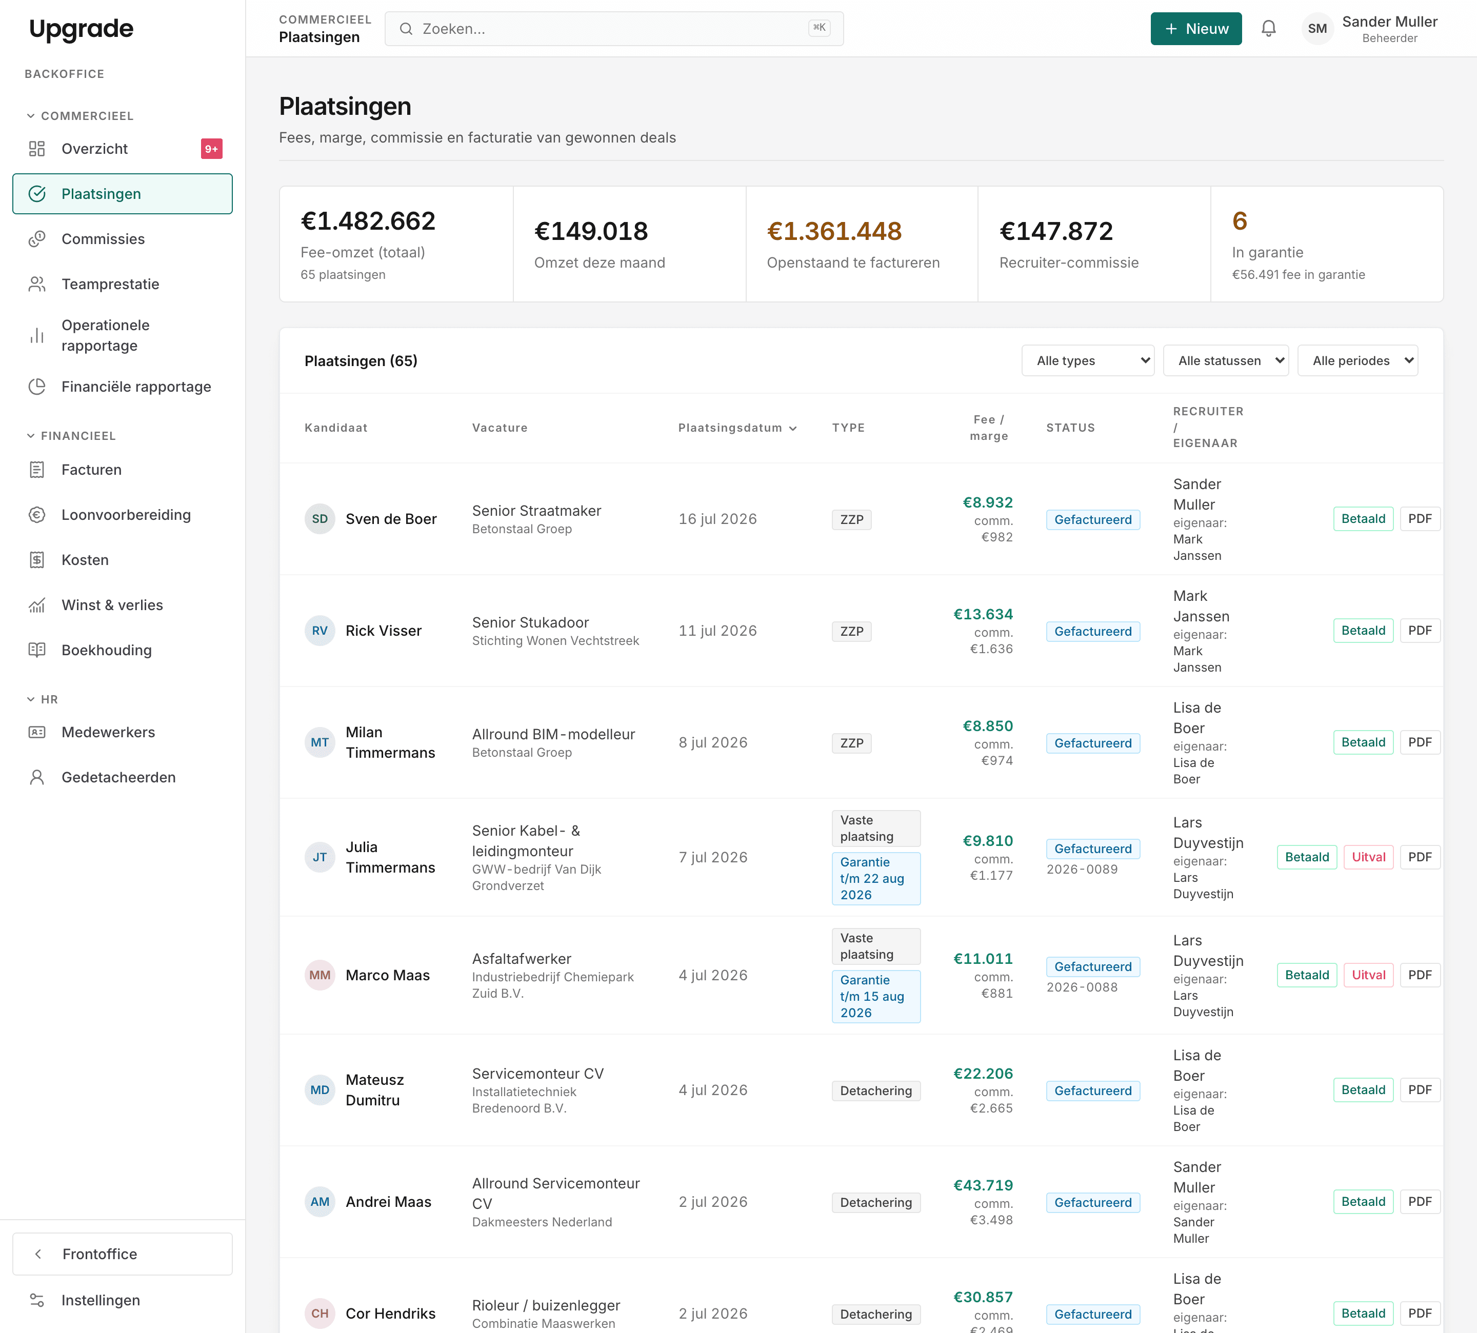1477x1333 pixels.
Task: Download PDF for Mateusz Dumitru
Action: click(1419, 1090)
